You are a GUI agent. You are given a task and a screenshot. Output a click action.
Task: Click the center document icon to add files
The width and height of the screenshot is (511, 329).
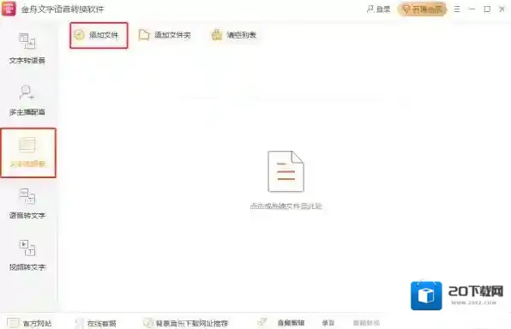(286, 171)
